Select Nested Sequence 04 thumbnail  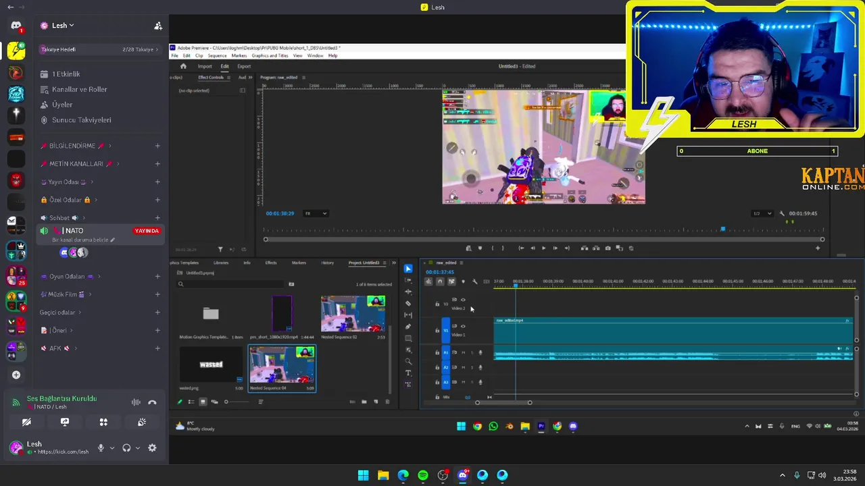tap(282, 365)
